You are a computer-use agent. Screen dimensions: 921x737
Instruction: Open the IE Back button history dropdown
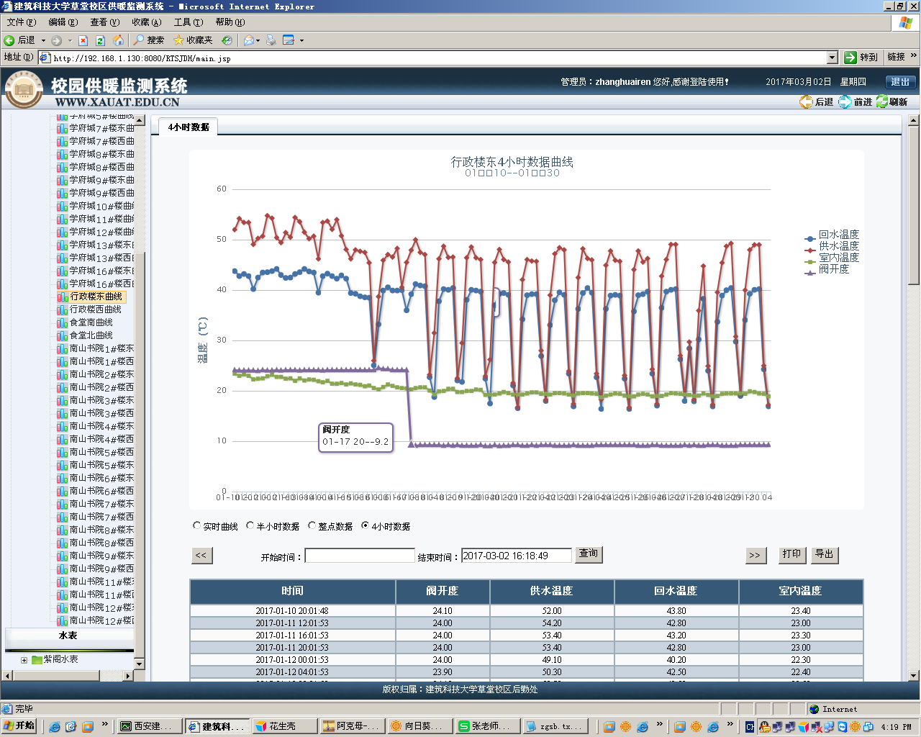[43, 40]
